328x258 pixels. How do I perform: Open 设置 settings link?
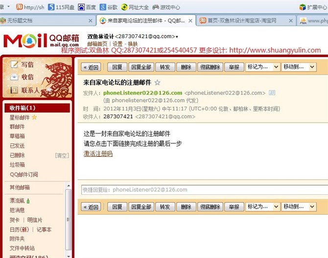117,44
